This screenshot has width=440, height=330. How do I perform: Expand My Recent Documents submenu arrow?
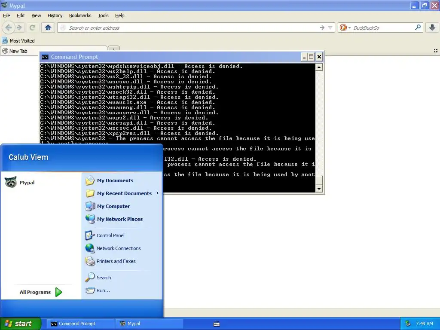click(x=158, y=193)
